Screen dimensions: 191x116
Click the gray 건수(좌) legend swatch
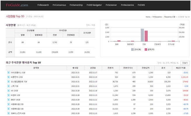132,50
